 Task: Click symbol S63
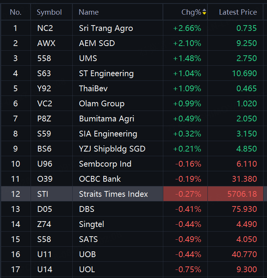tap(44, 73)
